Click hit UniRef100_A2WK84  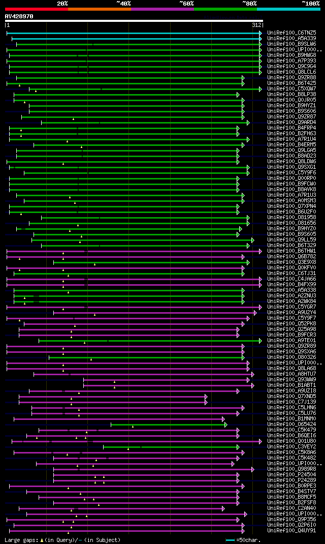coord(291,301)
